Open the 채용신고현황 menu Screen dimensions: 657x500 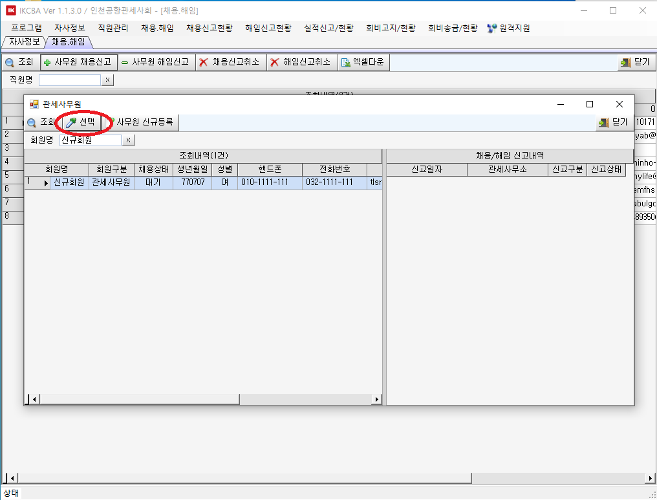tap(209, 28)
